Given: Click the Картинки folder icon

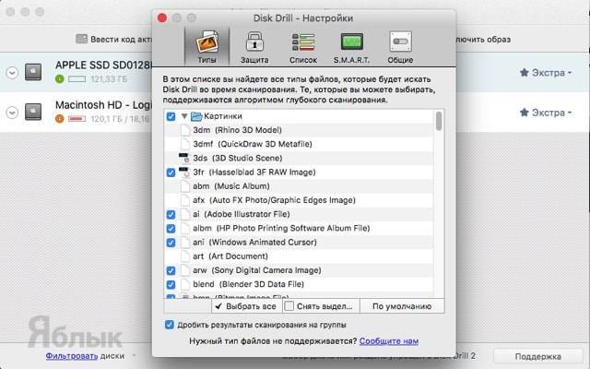Looking at the screenshot, I should tap(196, 116).
